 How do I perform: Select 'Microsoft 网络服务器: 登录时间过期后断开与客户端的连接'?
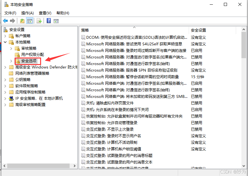pos(136,50)
